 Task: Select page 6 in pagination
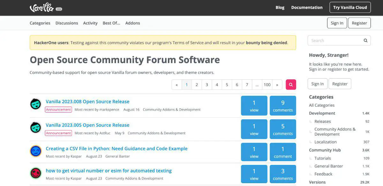pos(237,85)
